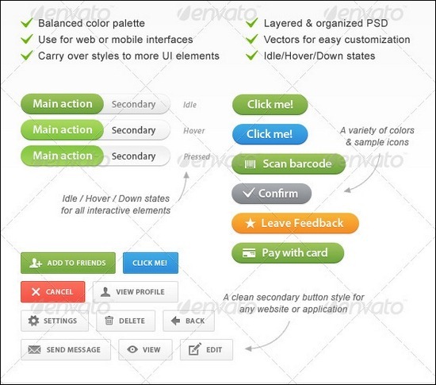Click the add-person icon on Add to Friends
This screenshot has height=385, width=436.
click(x=36, y=263)
